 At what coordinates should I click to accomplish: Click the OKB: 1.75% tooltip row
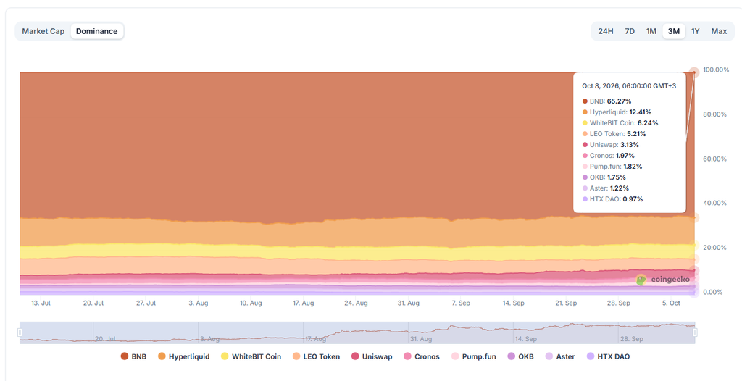[x=604, y=177]
